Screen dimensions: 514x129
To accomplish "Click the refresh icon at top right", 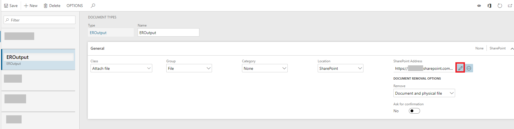I will click(500, 6).
